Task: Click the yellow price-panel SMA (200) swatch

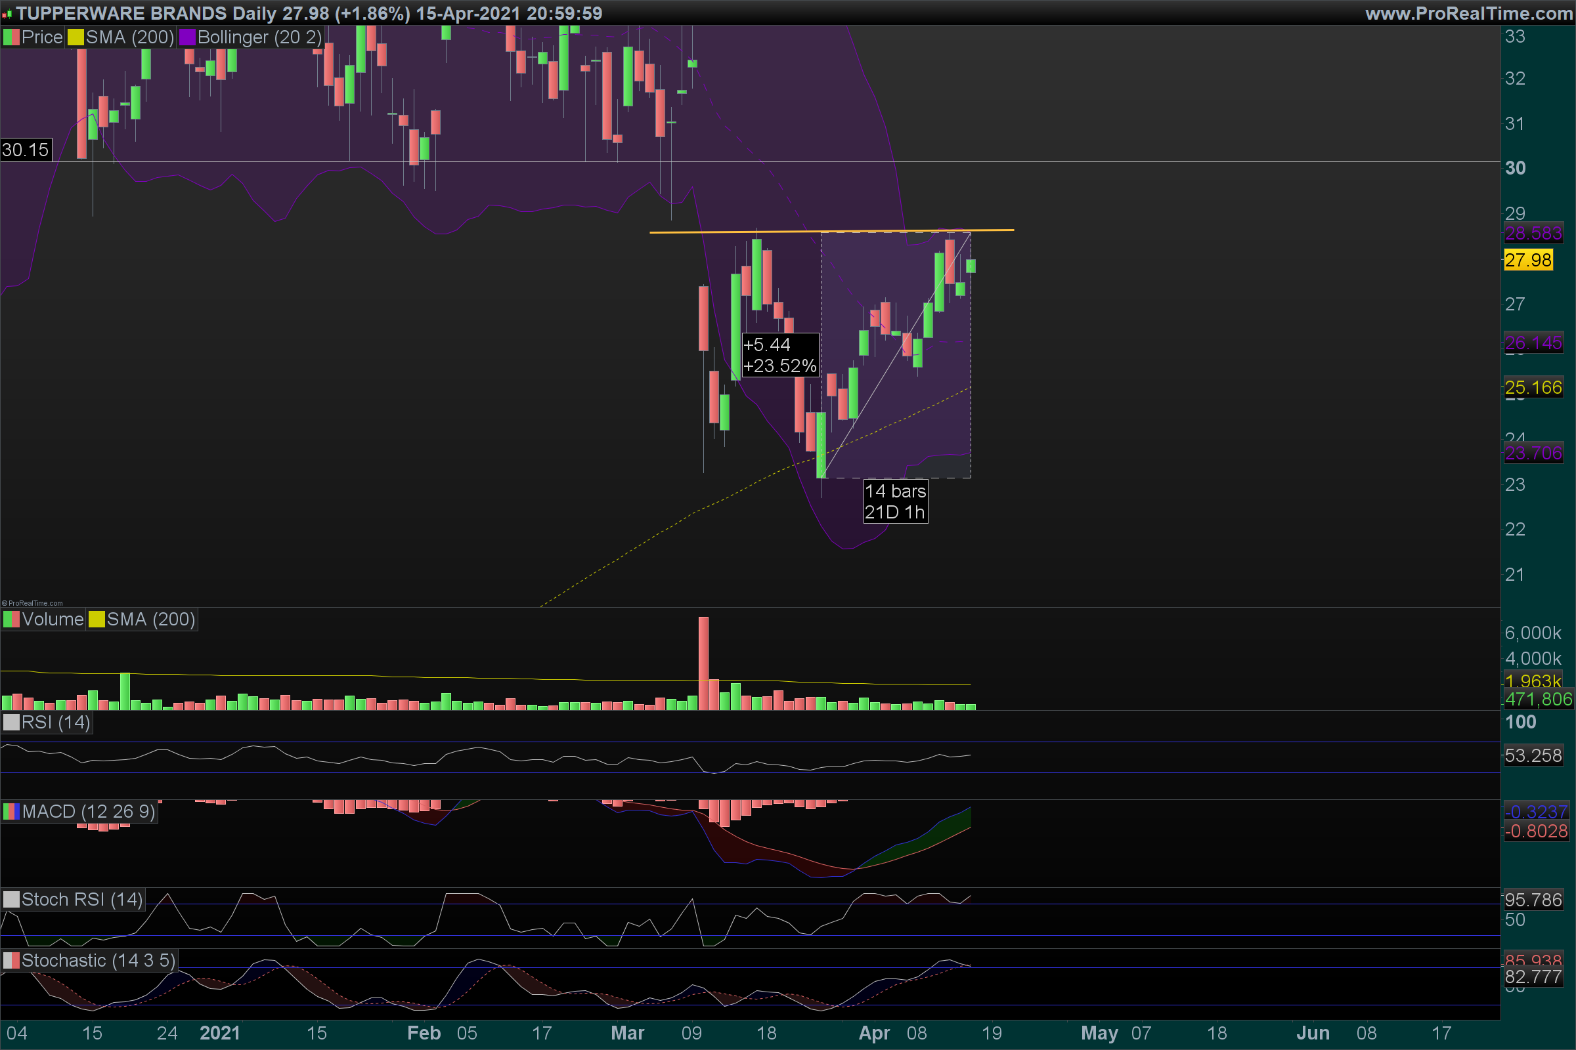Action: [76, 37]
